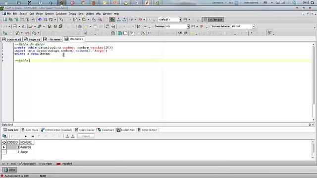Open the Search menu
The image size is (317, 178).
[x=23, y=14]
